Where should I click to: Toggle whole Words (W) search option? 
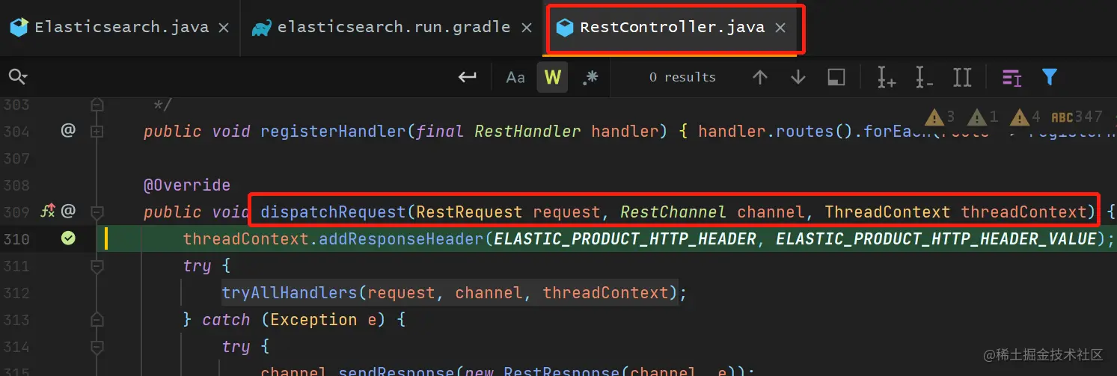point(553,77)
